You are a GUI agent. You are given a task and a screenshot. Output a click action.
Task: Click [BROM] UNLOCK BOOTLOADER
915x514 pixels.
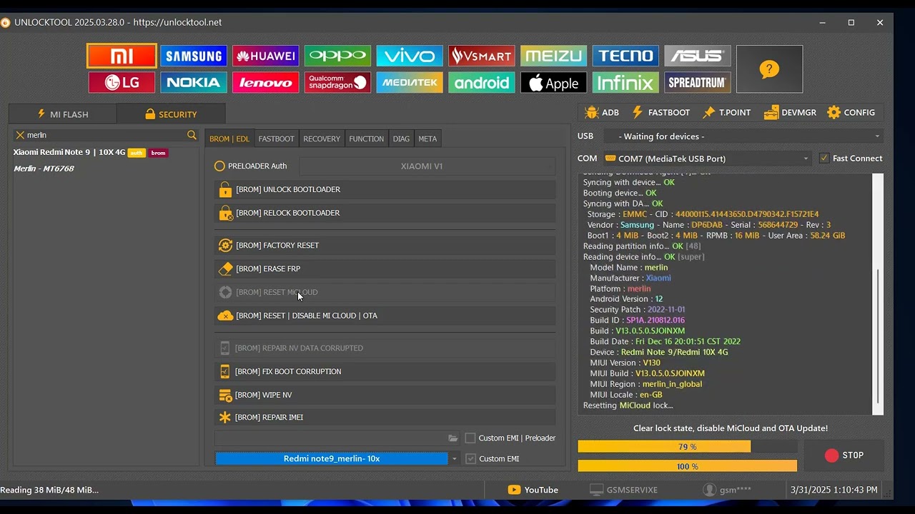coord(385,190)
